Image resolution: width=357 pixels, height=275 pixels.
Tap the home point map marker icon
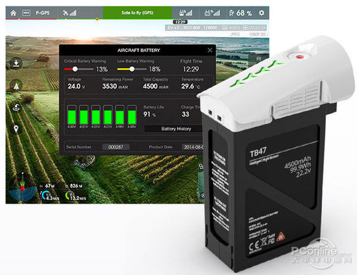click(16, 129)
